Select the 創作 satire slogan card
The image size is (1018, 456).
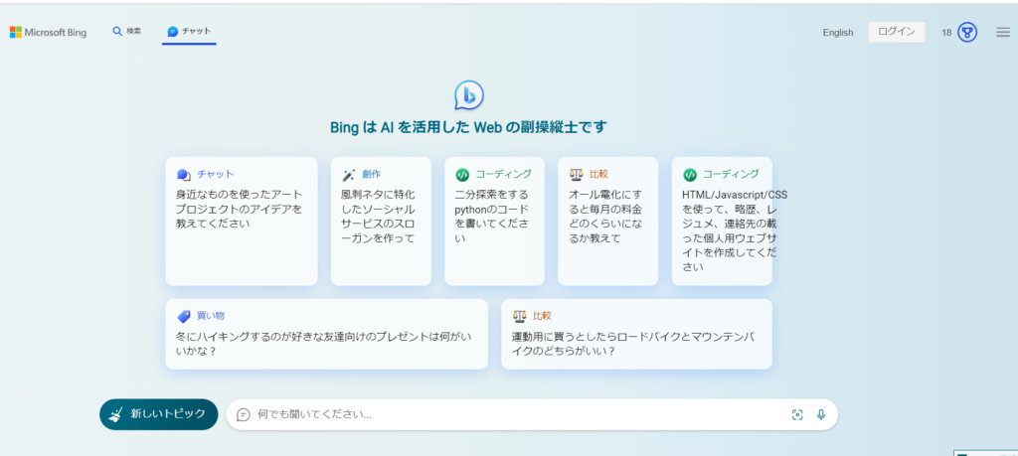381,221
